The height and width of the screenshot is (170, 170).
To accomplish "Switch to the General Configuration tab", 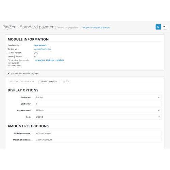I will coord(22,82).
